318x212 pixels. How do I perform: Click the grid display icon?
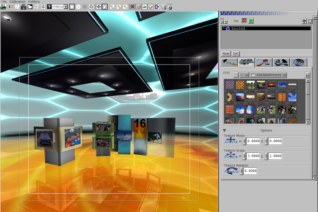(85, 7)
